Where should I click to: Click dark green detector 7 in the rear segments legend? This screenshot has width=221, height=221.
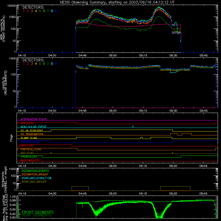48,64
